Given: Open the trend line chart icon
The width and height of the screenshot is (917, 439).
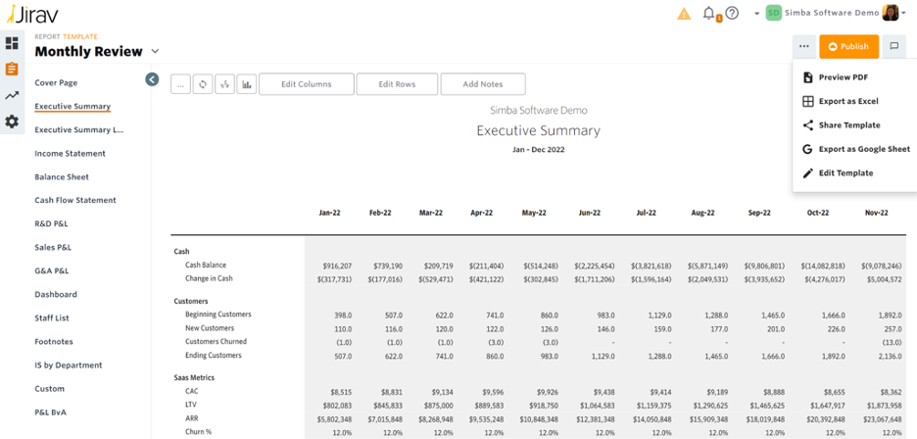Looking at the screenshot, I should pyautogui.click(x=12, y=96).
